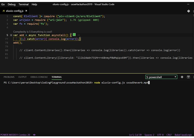Viewport: 194px width, 138px height.
Task: Click line number 1 in the gutter
Action: (7, 16)
